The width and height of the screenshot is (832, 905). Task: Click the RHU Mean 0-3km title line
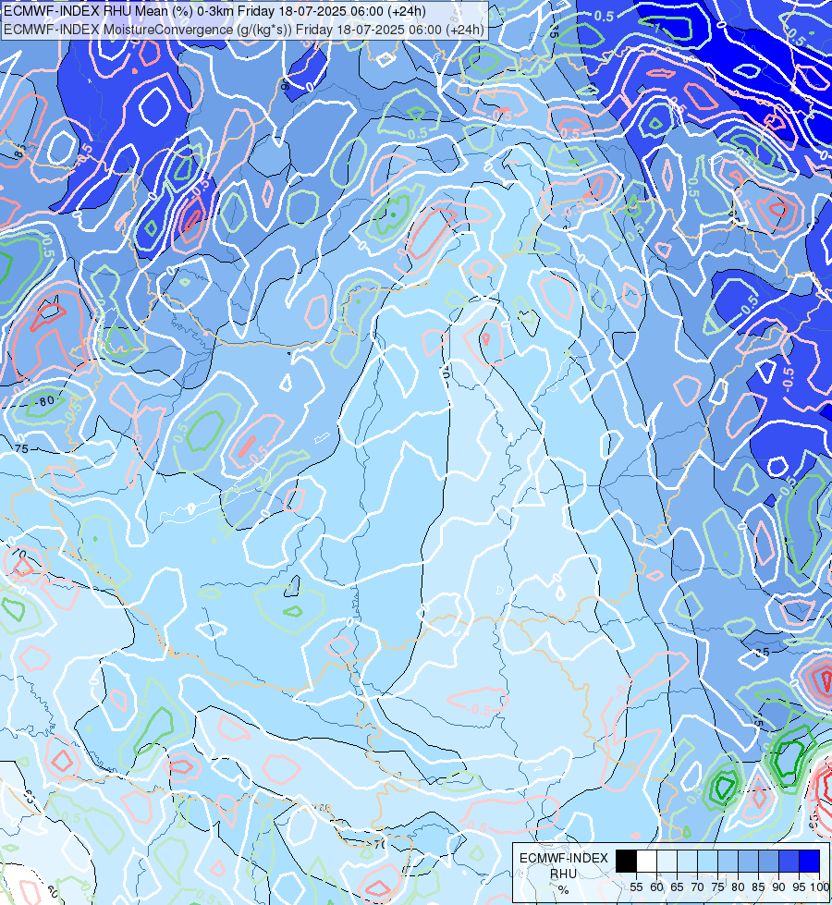pos(214,11)
